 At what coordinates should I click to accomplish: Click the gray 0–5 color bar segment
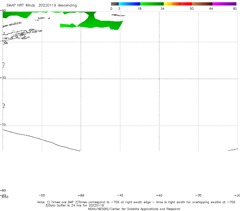[x=114, y=4]
